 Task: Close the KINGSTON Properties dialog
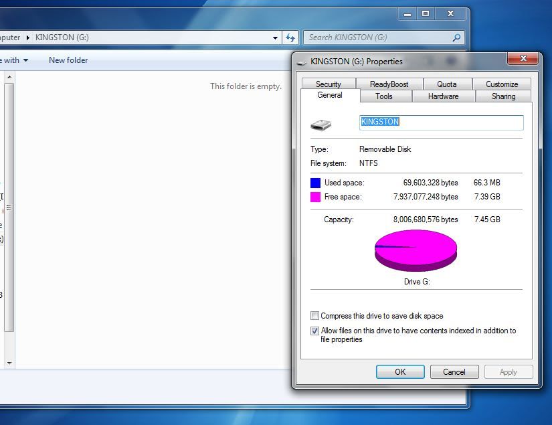pyautogui.click(x=523, y=60)
